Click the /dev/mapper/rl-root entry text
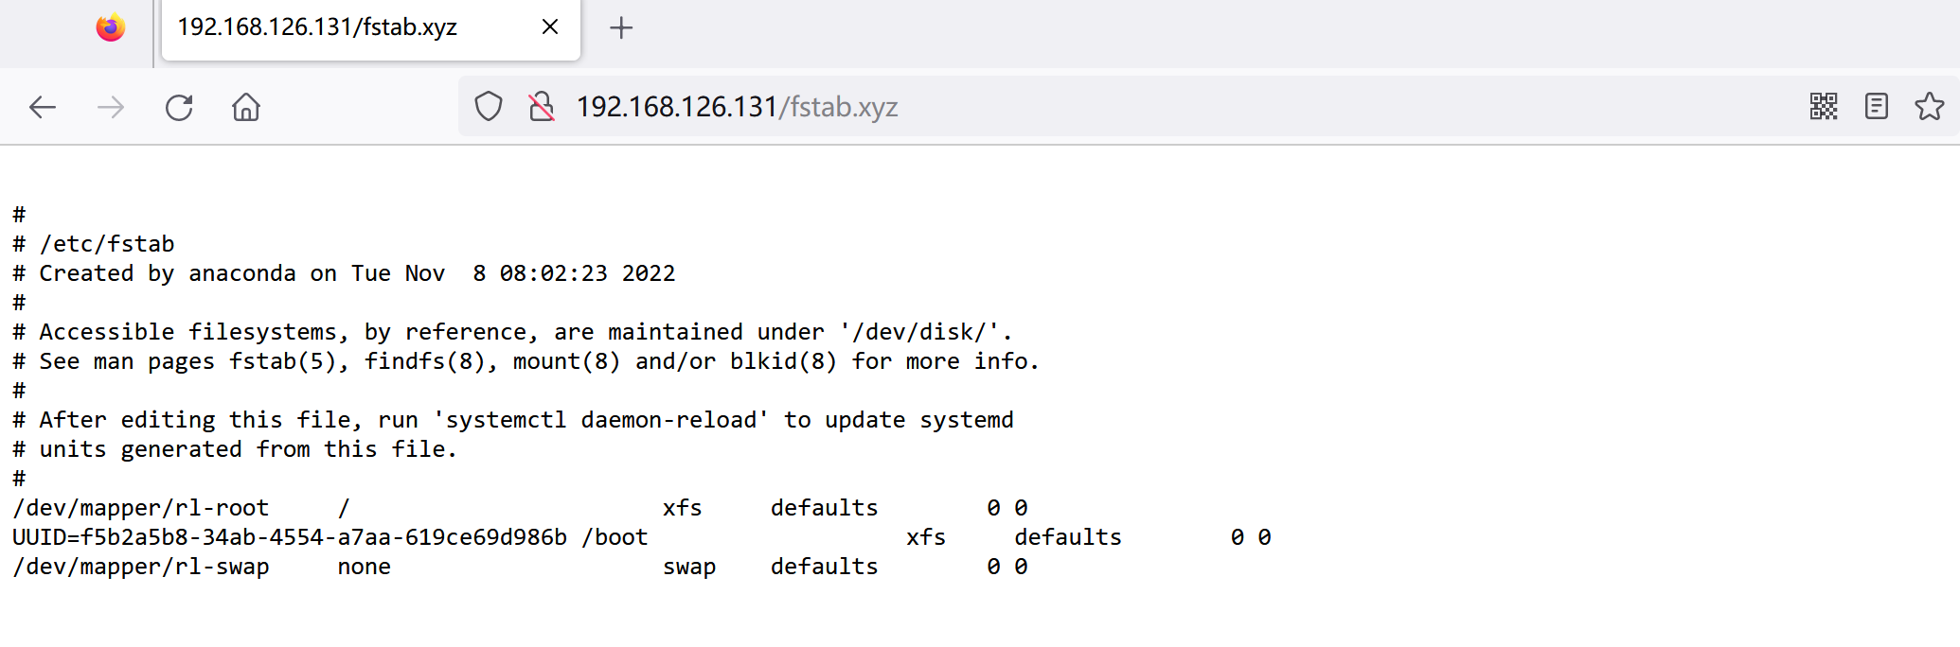Screen dimensions: 1960x647 coord(141,509)
